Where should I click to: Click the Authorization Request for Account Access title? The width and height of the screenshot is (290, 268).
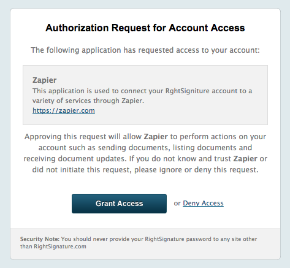tap(145, 28)
